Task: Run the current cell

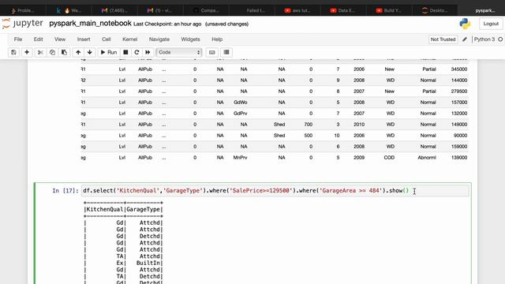Action: 109,52
